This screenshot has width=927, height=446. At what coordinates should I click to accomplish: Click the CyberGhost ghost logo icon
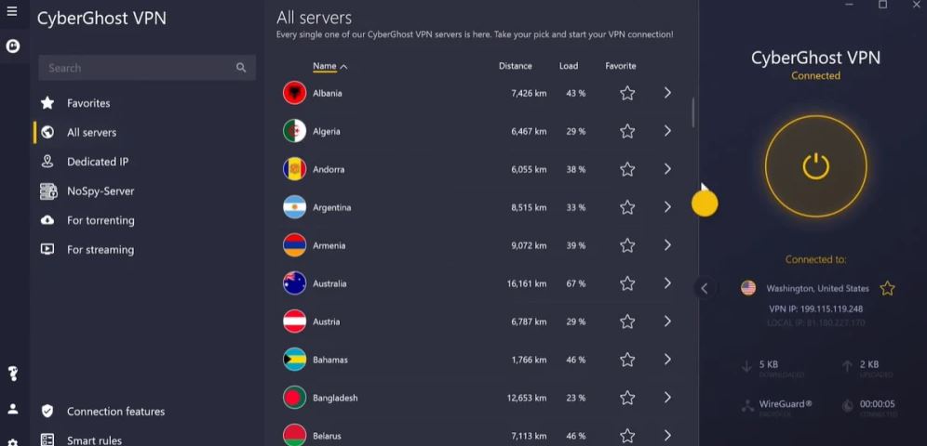pyautogui.click(x=13, y=46)
